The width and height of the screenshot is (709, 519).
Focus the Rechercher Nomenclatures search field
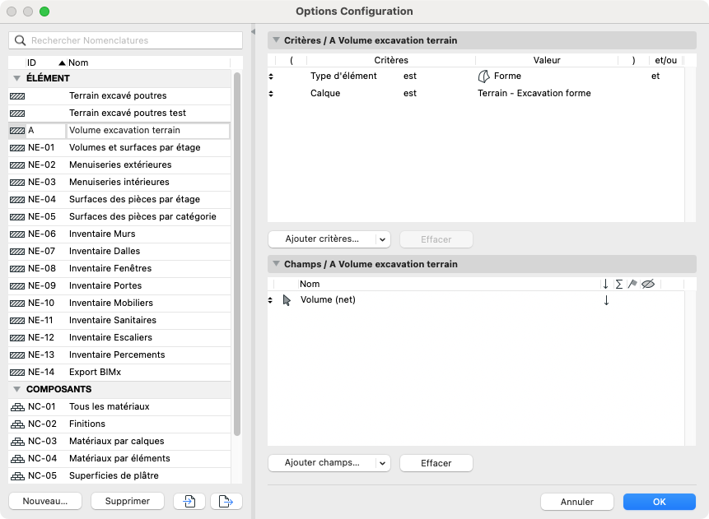click(x=126, y=40)
